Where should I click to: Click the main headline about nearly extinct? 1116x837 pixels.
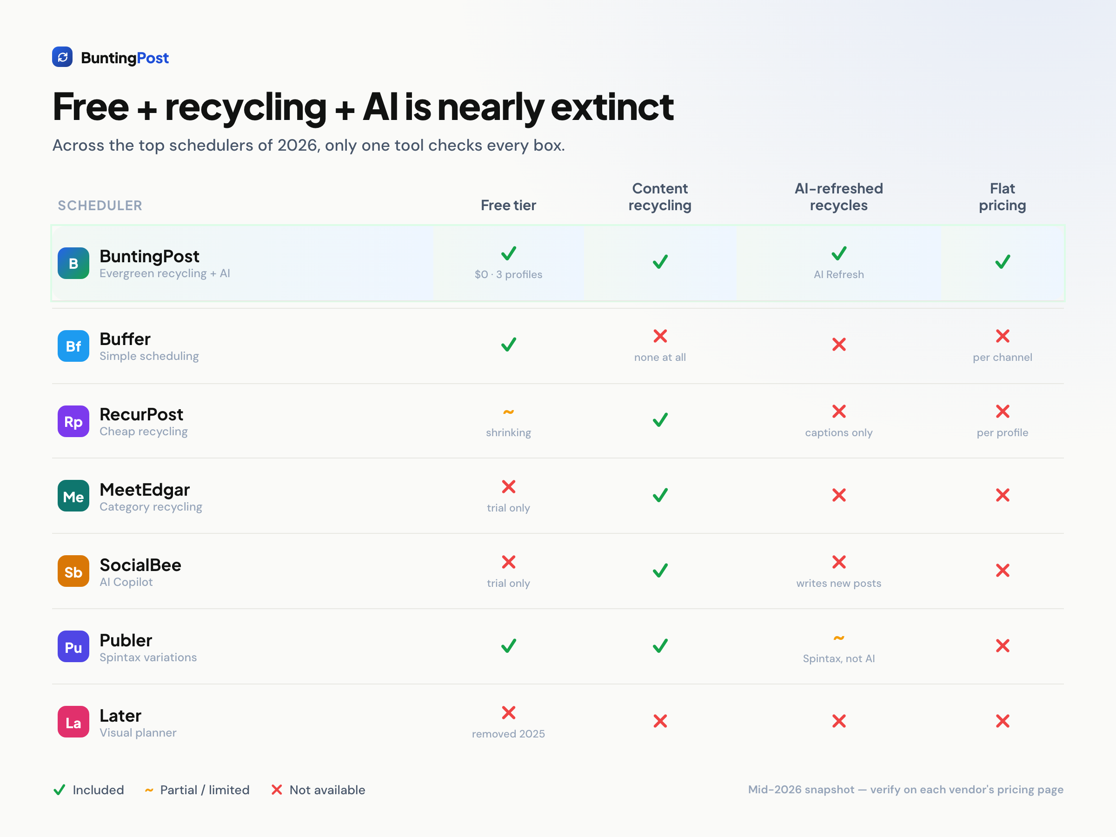[x=363, y=107]
